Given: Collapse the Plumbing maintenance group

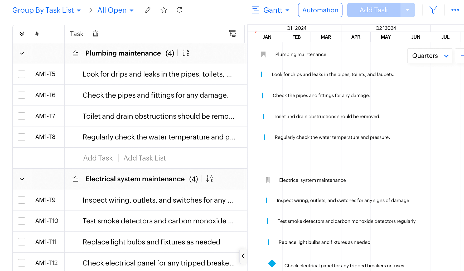Looking at the screenshot, I should pyautogui.click(x=22, y=53).
